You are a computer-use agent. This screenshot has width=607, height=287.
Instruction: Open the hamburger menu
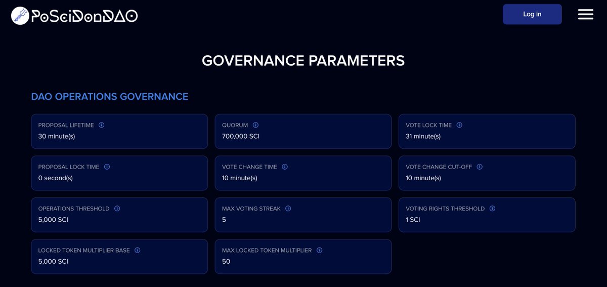(x=585, y=14)
